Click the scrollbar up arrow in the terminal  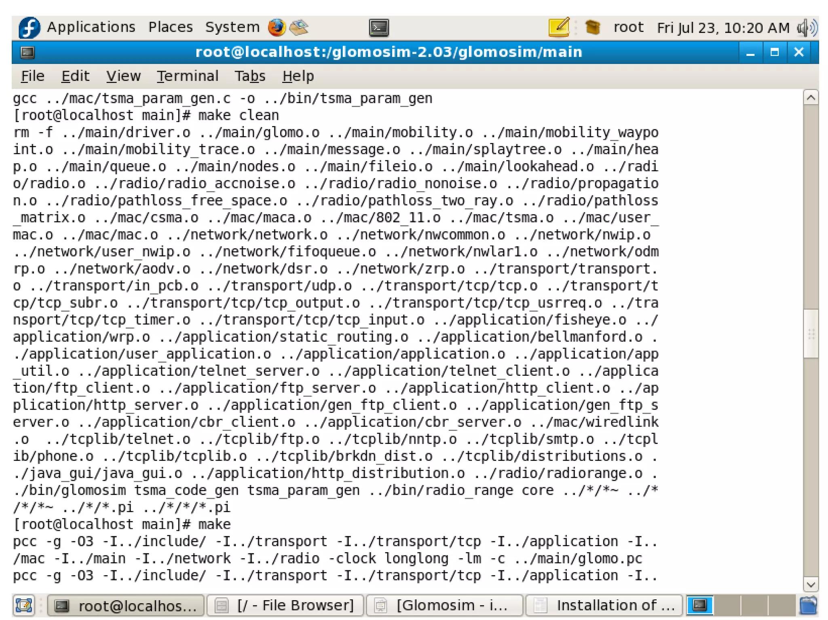pyautogui.click(x=811, y=98)
